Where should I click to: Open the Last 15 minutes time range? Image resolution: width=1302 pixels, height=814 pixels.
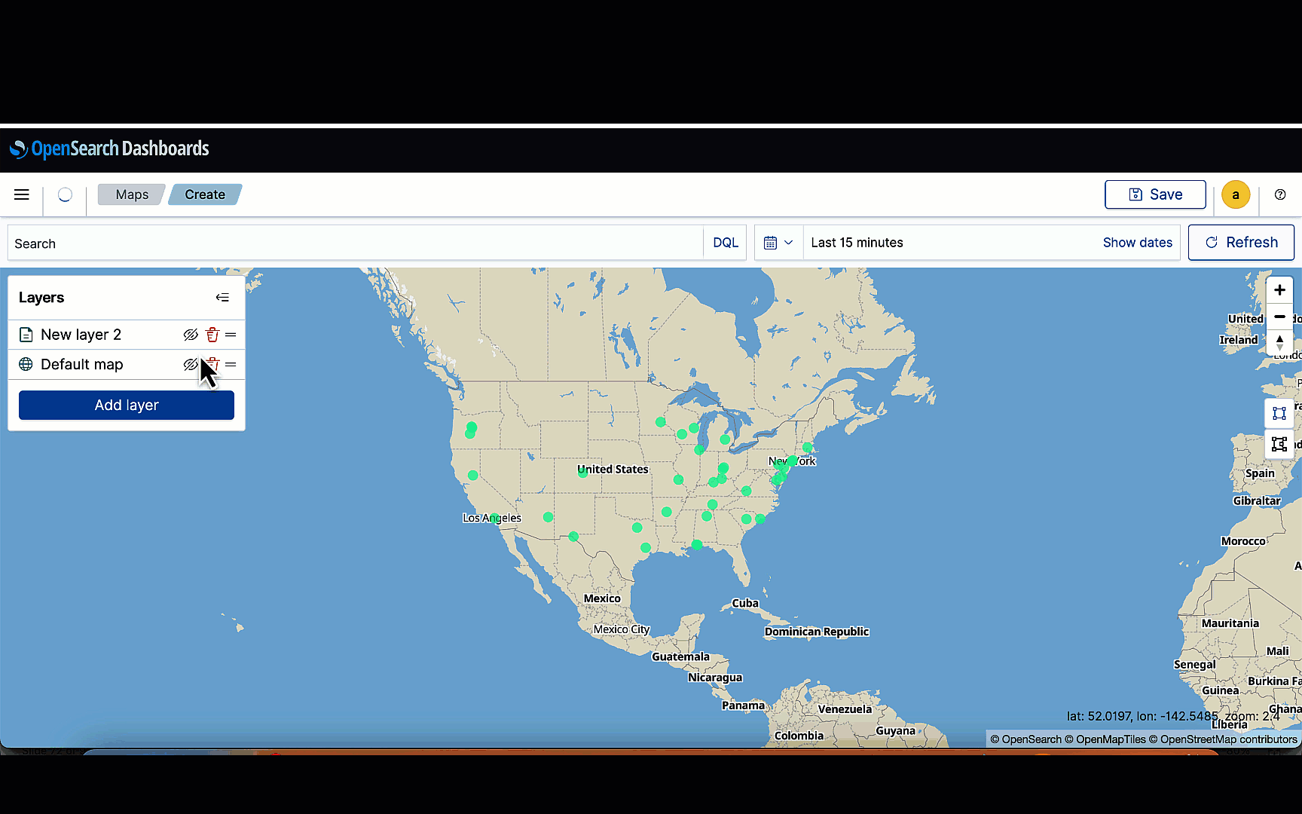point(857,243)
